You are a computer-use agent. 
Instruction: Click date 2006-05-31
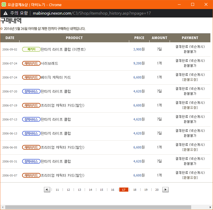point(10,161)
